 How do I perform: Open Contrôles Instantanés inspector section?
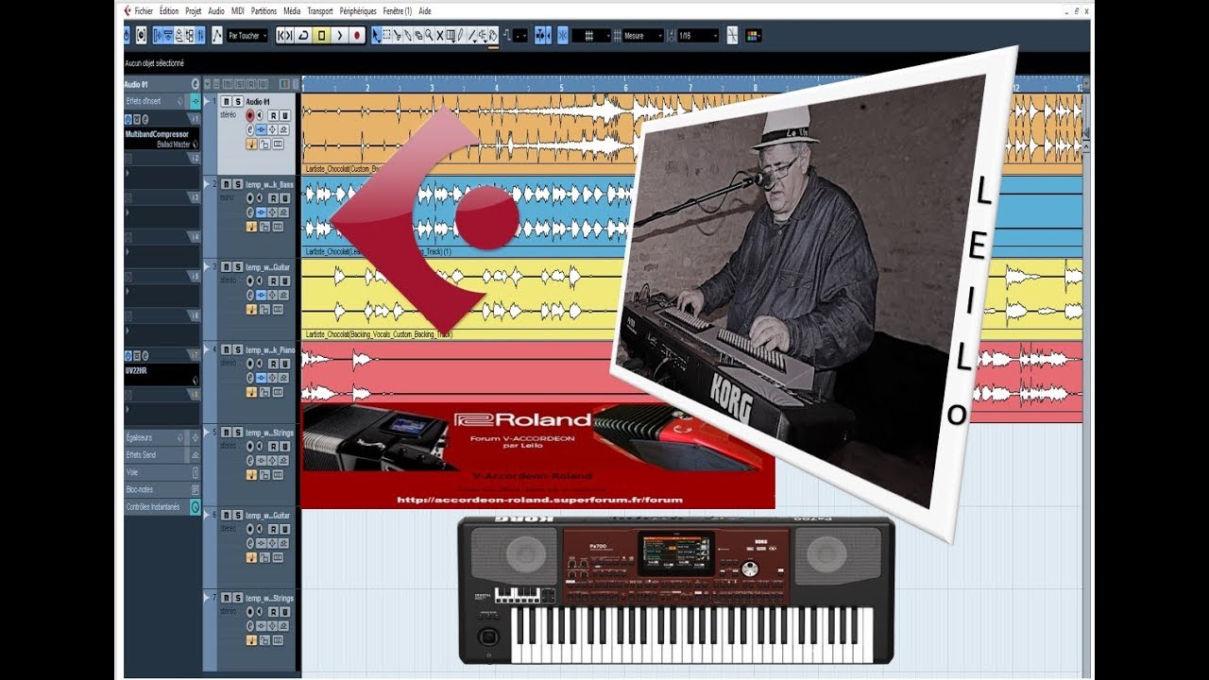point(162,507)
